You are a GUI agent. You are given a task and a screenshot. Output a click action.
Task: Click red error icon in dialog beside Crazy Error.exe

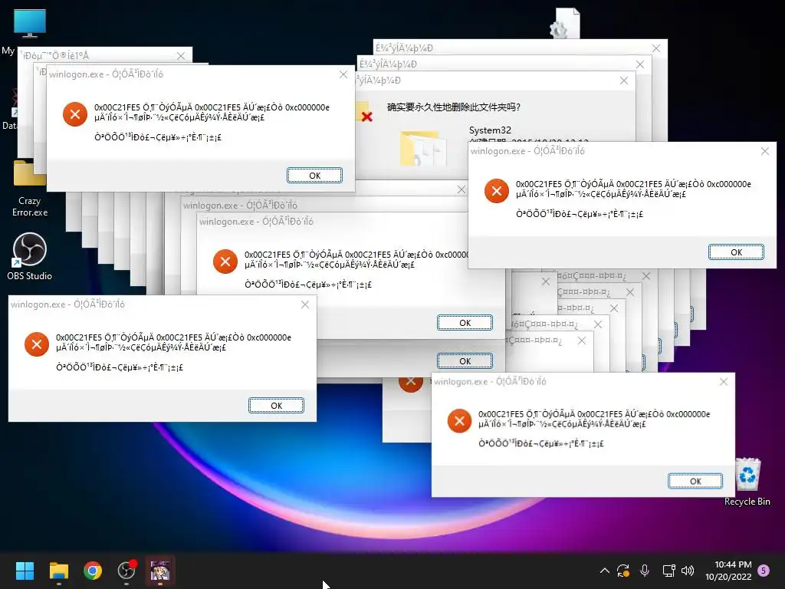point(75,114)
